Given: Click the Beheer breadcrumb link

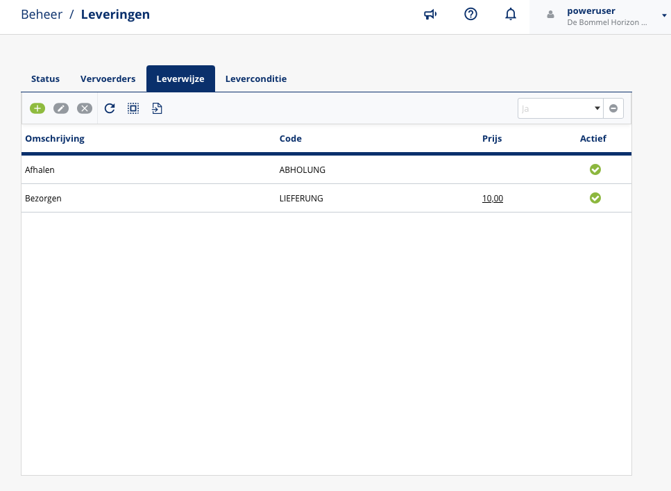Looking at the screenshot, I should pos(42,15).
